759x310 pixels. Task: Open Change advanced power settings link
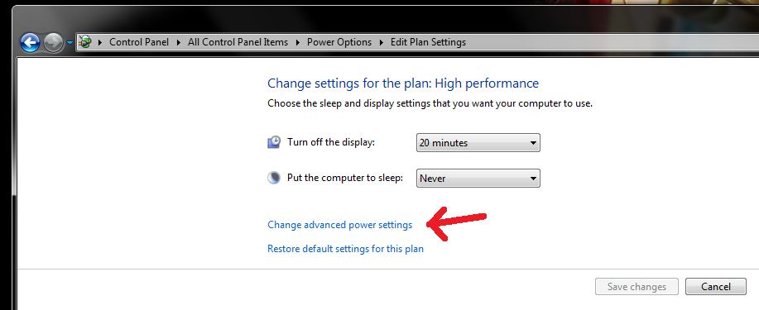pyautogui.click(x=340, y=225)
